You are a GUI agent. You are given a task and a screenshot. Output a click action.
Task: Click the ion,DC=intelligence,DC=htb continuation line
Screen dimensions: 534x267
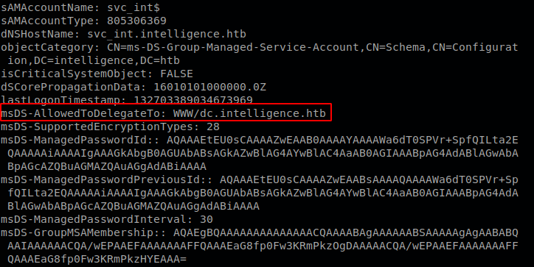point(94,60)
